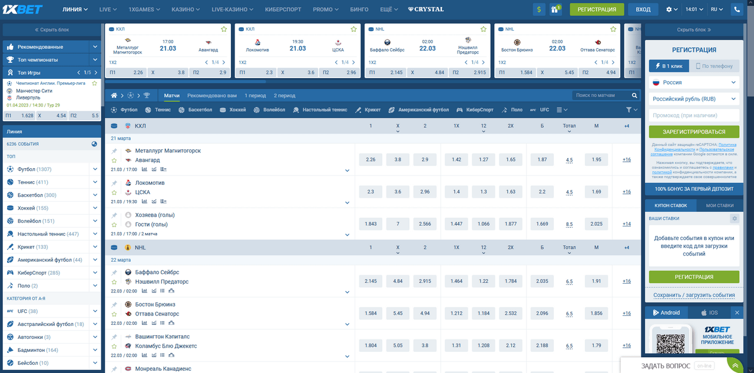
Task: Select Американский футбол in sports bar
Action: click(x=418, y=110)
